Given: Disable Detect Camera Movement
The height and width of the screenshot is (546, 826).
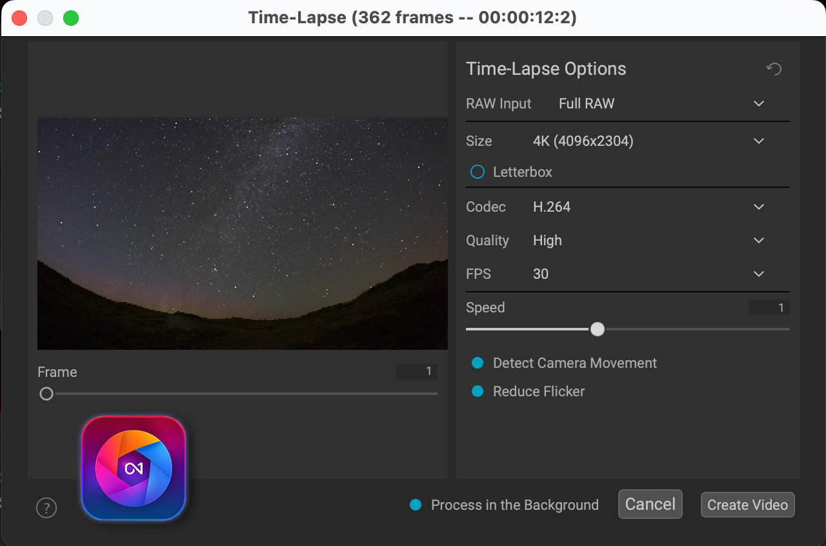Looking at the screenshot, I should [478, 363].
